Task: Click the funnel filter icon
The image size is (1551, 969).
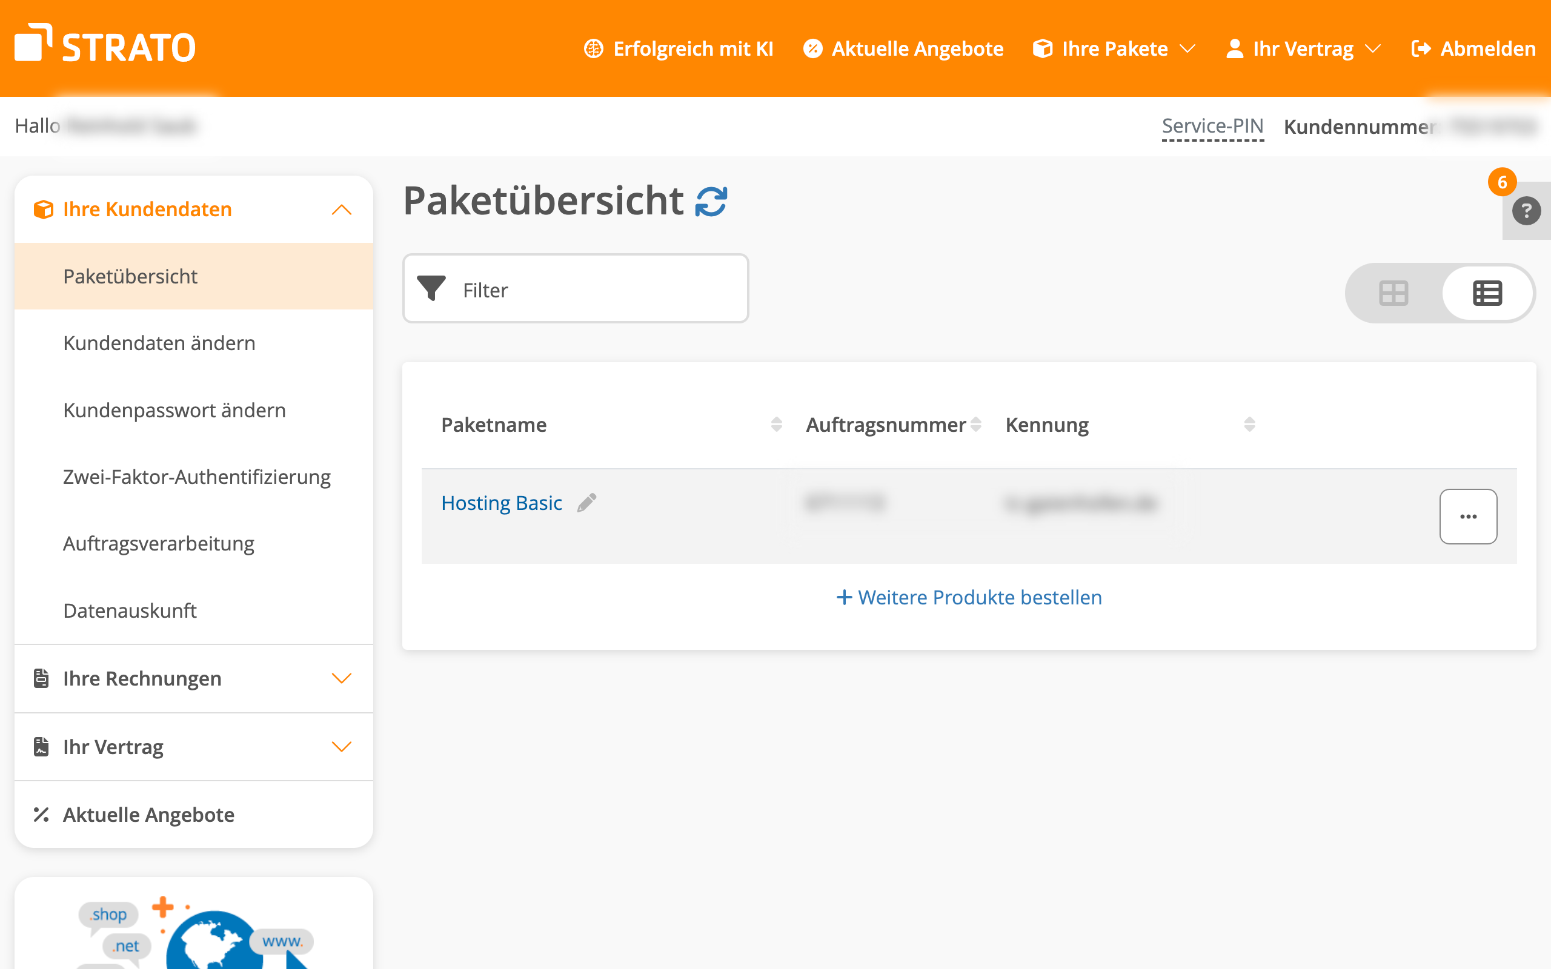Action: point(431,288)
